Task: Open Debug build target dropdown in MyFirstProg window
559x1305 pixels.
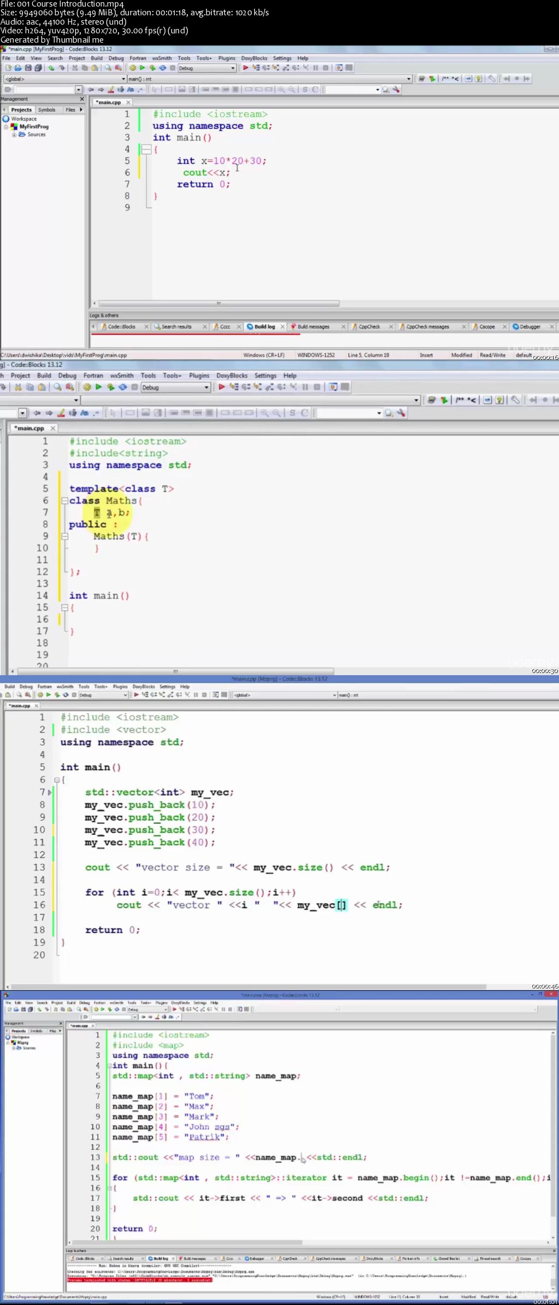Action: tap(233, 68)
